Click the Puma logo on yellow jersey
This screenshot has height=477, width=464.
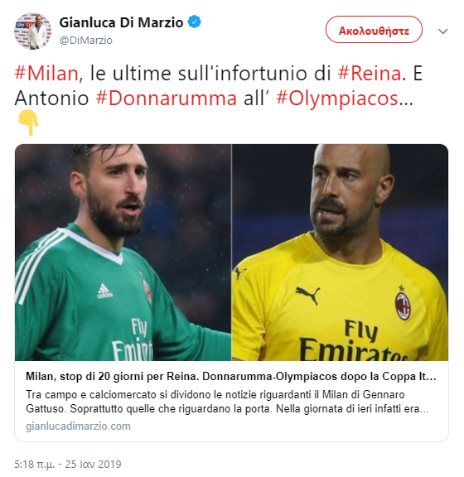[307, 295]
